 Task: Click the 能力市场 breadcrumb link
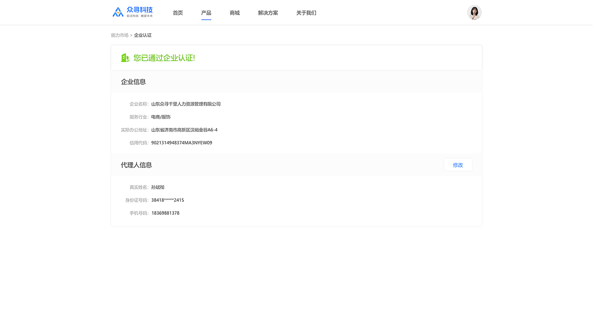119,35
